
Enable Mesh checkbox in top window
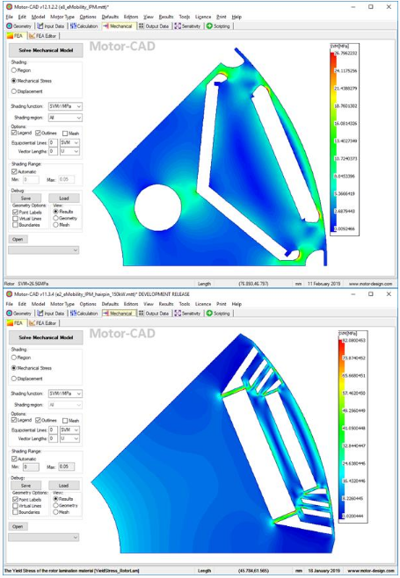point(65,134)
